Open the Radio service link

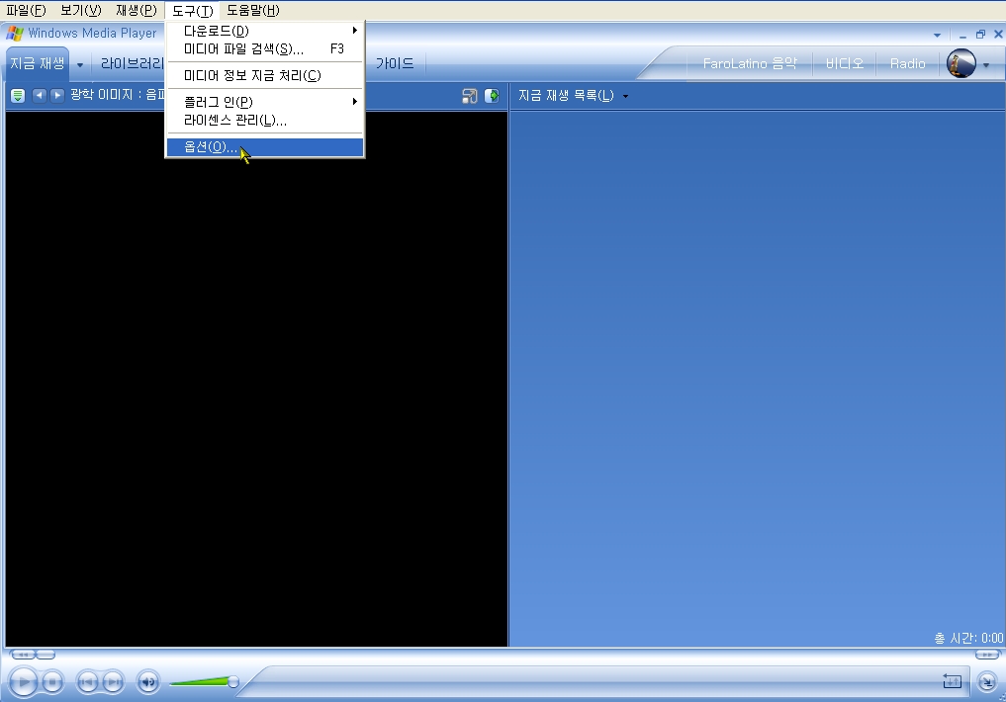click(907, 63)
